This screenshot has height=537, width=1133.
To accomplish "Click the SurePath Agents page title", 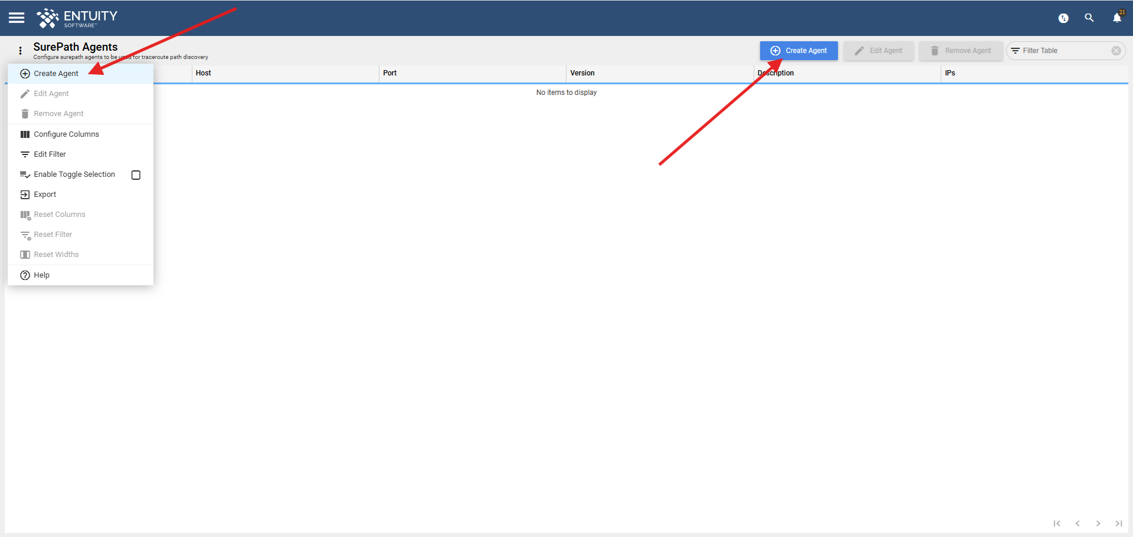I will click(76, 47).
